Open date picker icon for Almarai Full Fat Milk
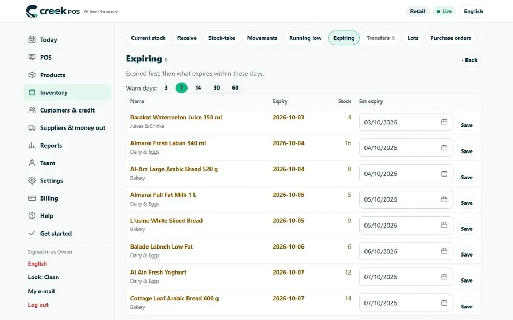513x320 pixels. [x=444, y=199]
